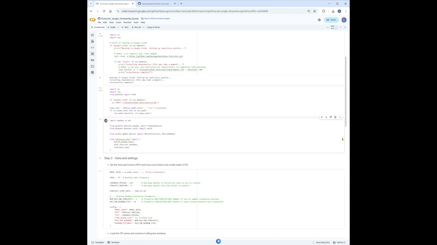This screenshot has width=437, height=245.
Task: Collapse the Colab header with chevron
Action: (344, 27)
